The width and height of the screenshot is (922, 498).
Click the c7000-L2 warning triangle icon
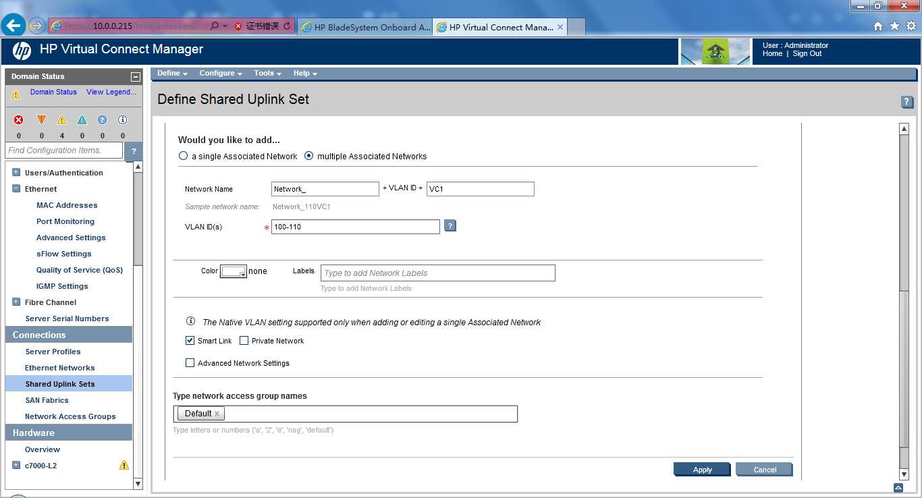click(x=124, y=465)
